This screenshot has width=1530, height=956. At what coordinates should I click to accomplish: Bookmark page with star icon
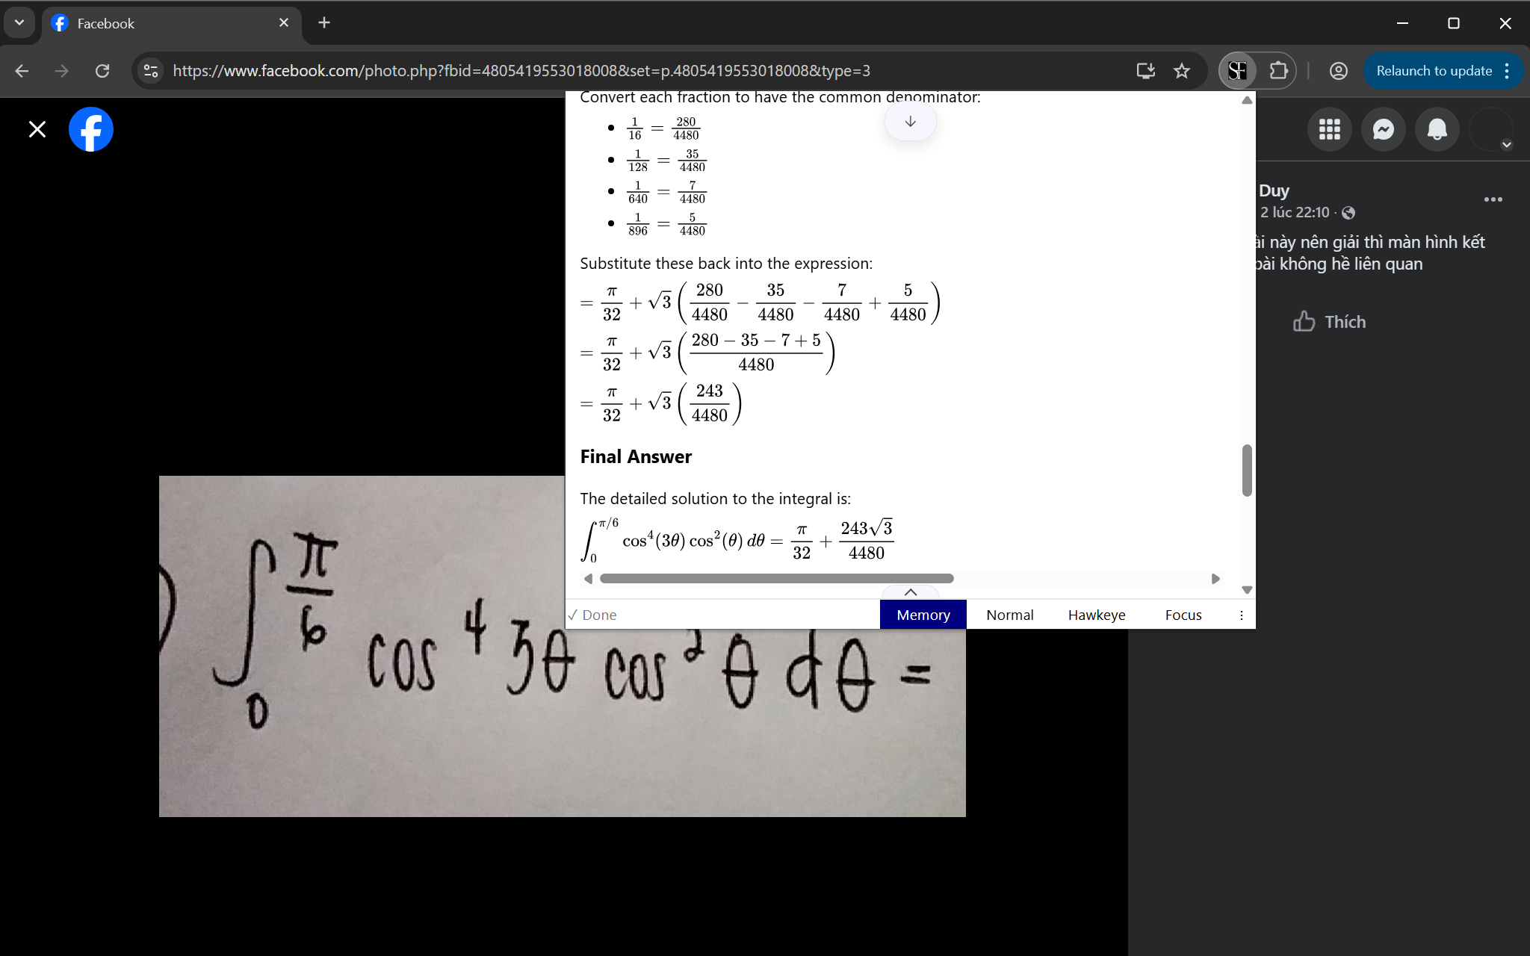(1181, 71)
